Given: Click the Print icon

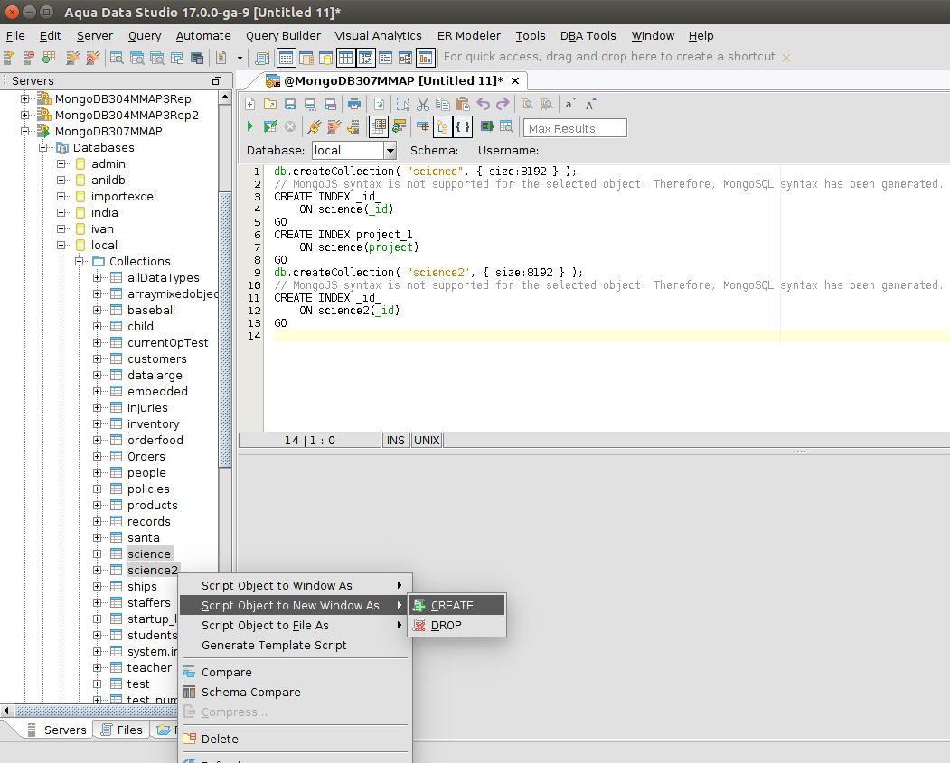Looking at the screenshot, I should pyautogui.click(x=354, y=104).
